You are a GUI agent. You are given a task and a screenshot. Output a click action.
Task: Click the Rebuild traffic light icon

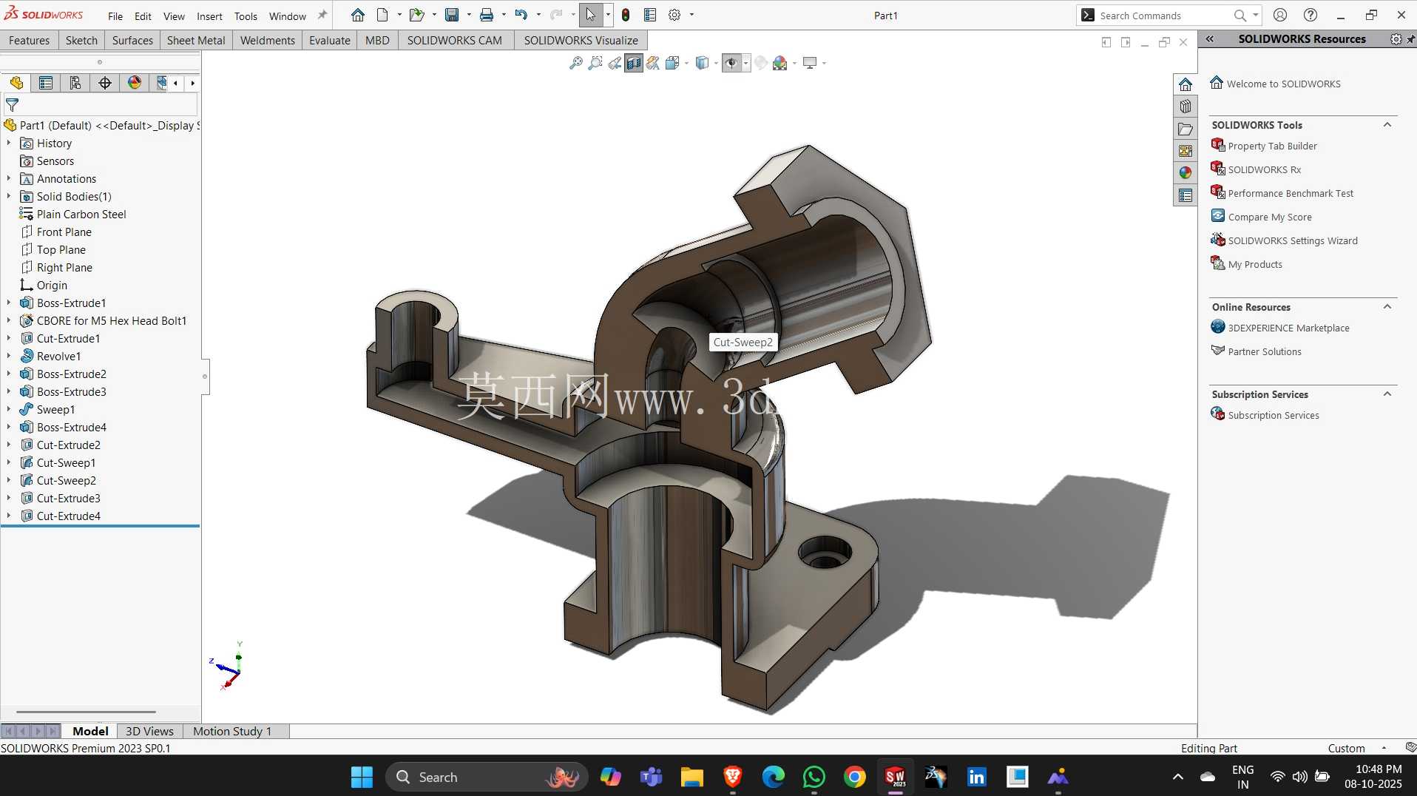626,15
